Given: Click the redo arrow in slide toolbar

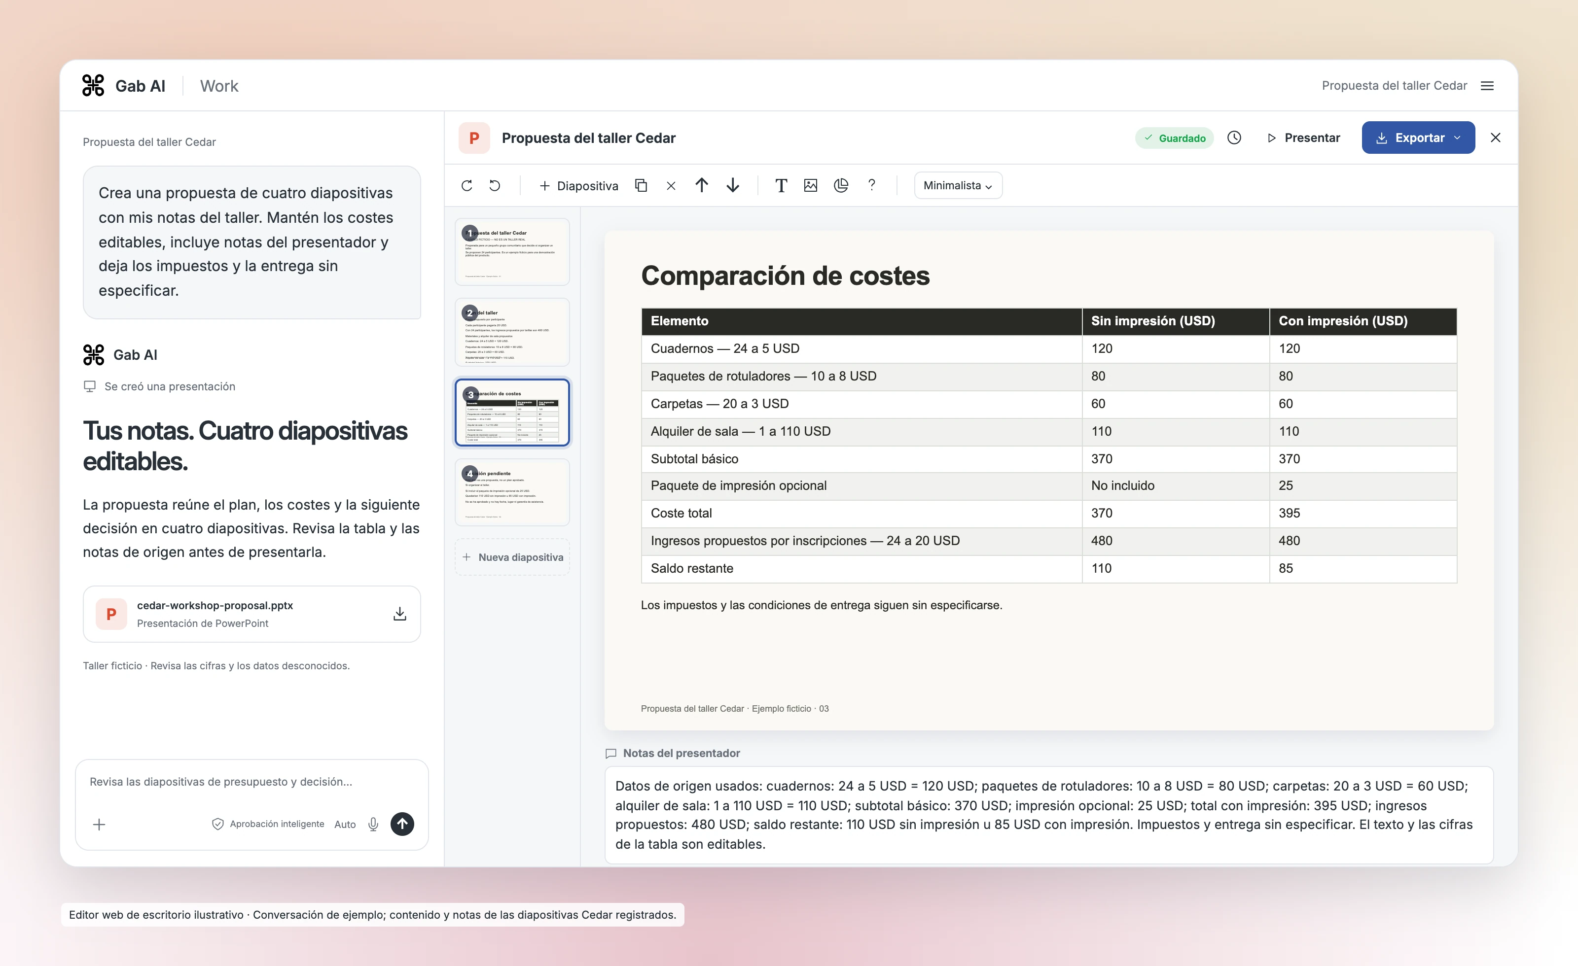Looking at the screenshot, I should [467, 186].
